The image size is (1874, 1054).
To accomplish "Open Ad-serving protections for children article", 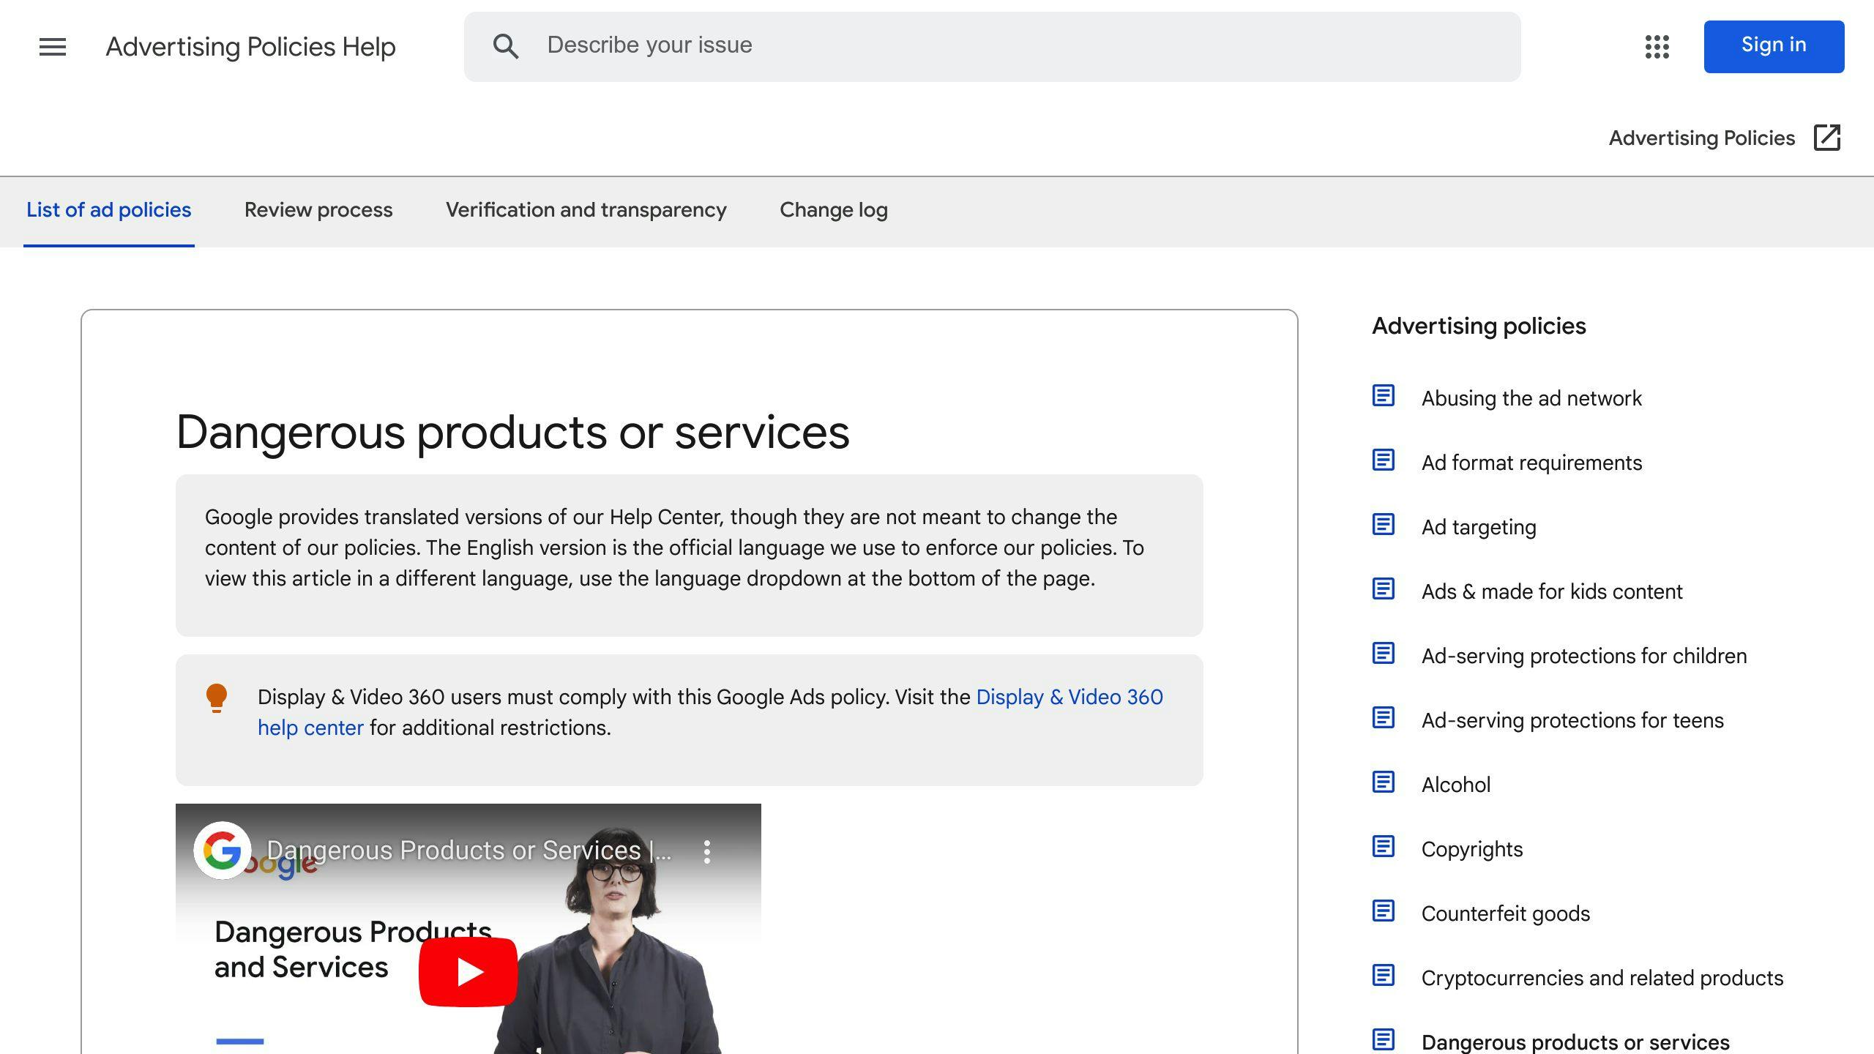I will click(1584, 656).
